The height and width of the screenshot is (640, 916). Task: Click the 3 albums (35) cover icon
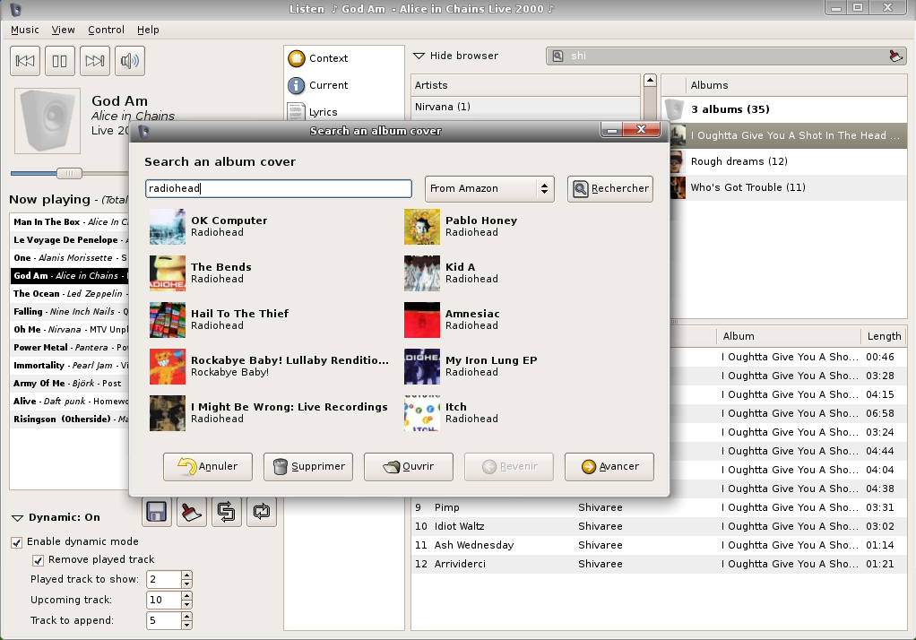point(675,109)
